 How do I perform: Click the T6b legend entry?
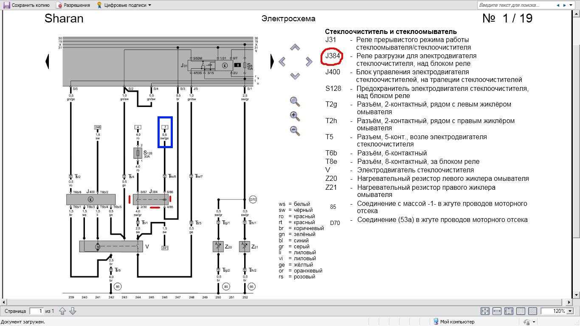click(x=376, y=153)
